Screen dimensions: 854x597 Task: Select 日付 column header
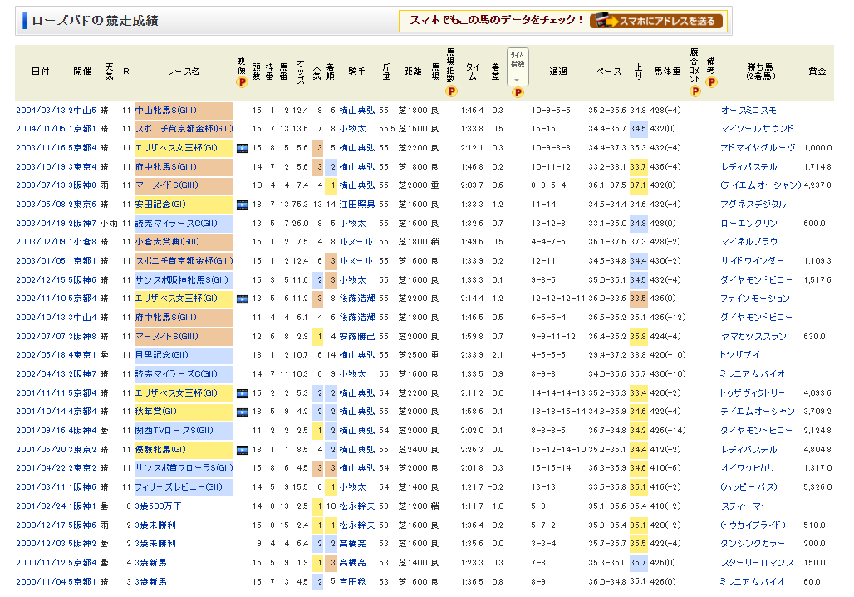click(41, 72)
